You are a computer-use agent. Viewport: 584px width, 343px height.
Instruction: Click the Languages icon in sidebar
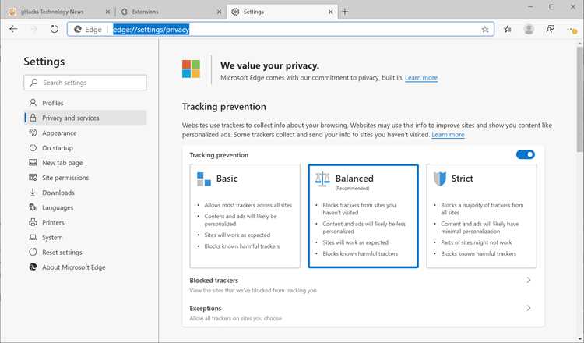click(33, 207)
